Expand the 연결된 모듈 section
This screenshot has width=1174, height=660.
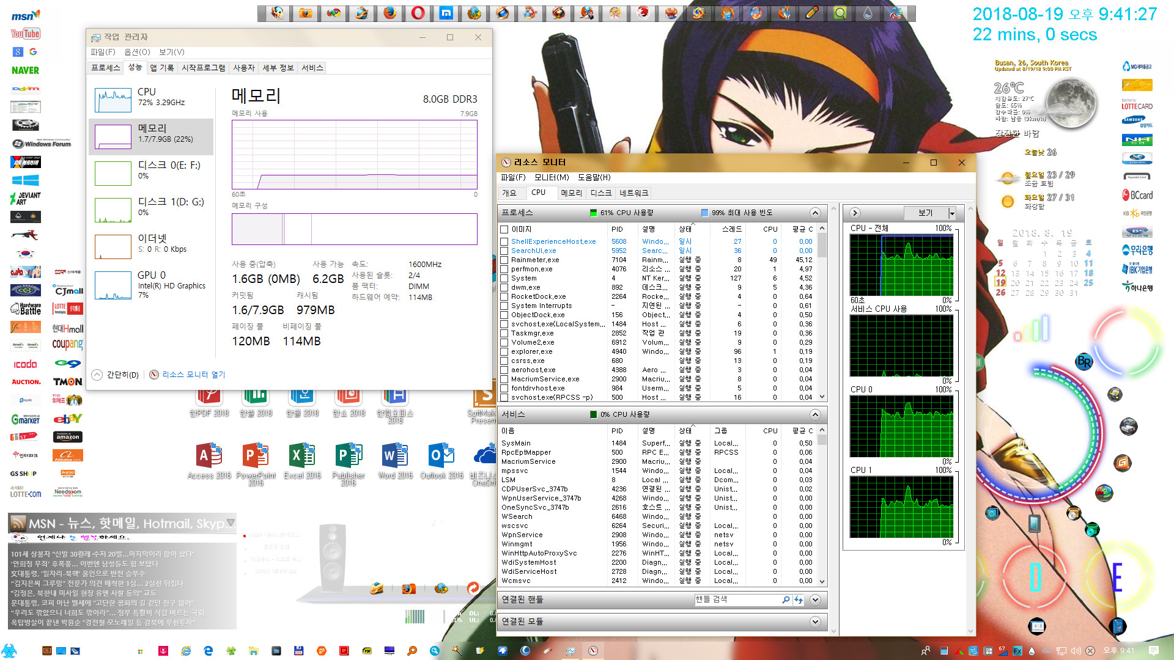coord(815,621)
